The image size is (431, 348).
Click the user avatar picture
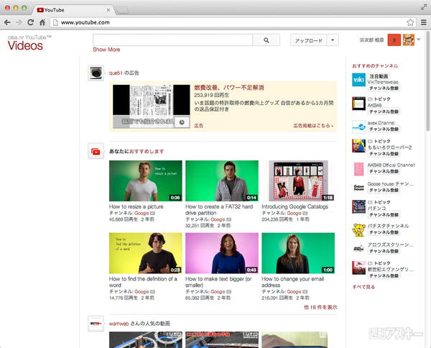[x=409, y=40]
